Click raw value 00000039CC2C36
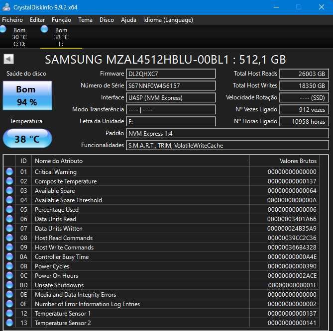333x331 pixels. [292, 238]
